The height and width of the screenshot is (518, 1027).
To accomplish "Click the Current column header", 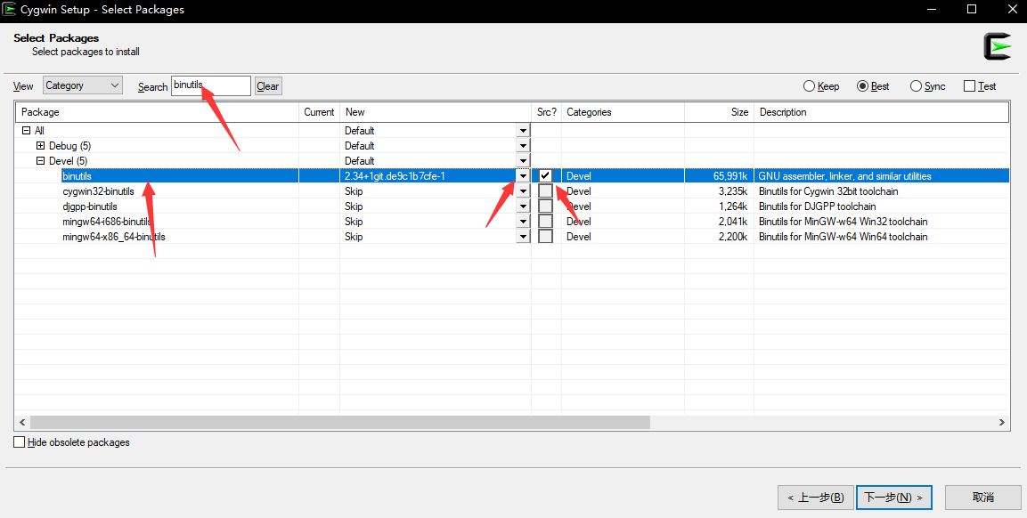I will 319,112.
